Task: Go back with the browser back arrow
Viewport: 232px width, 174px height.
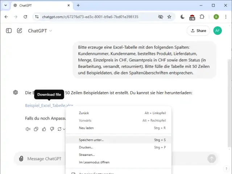Action: pos(6,17)
